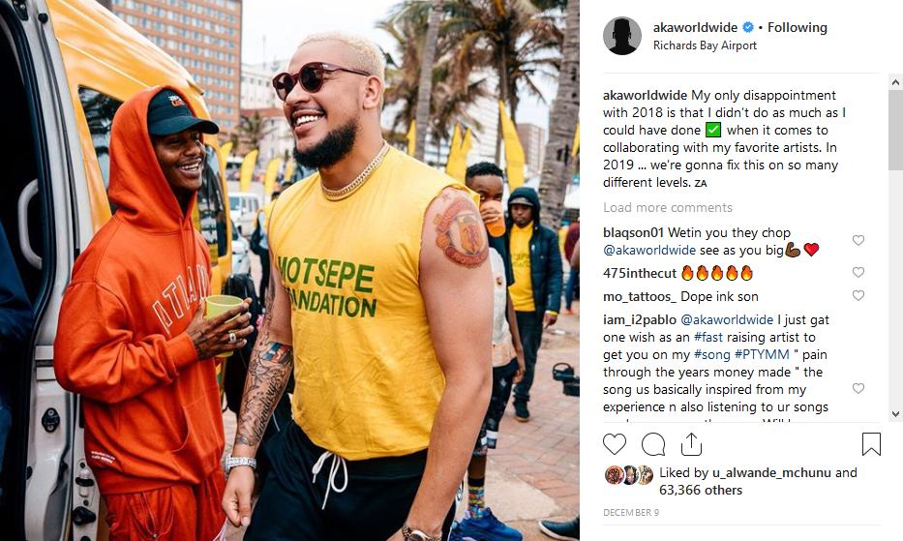Open the list of 63,366 others likes
Screen dimensions: 903x541
coord(701,491)
